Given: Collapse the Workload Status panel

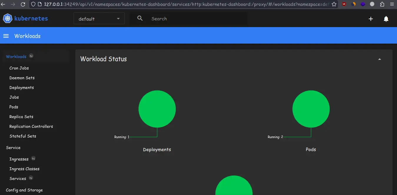Looking at the screenshot, I should (x=380, y=59).
